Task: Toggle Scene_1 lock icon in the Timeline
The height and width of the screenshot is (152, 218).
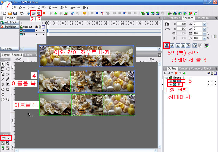Action: (x=40, y=27)
